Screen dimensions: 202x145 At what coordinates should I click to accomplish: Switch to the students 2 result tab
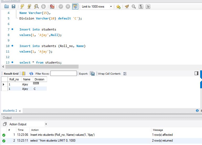click(x=10, y=111)
